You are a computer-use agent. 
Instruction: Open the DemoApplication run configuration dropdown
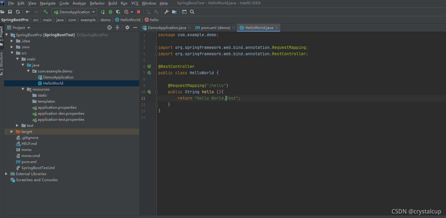74,12
